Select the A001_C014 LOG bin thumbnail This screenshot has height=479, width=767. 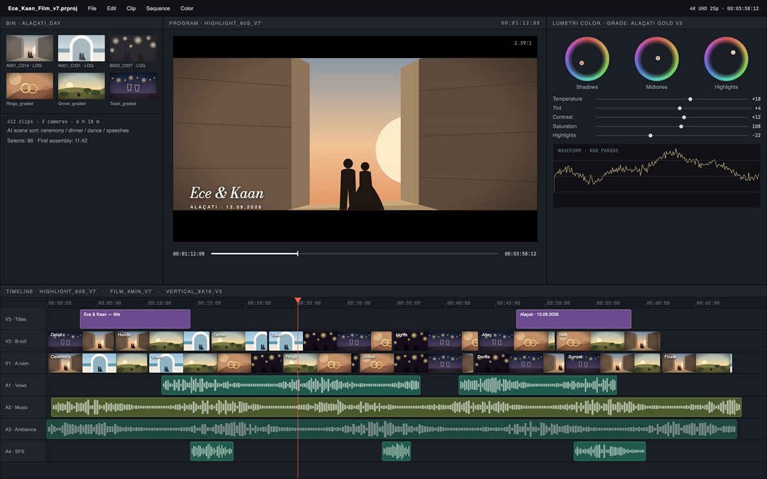tap(29, 48)
